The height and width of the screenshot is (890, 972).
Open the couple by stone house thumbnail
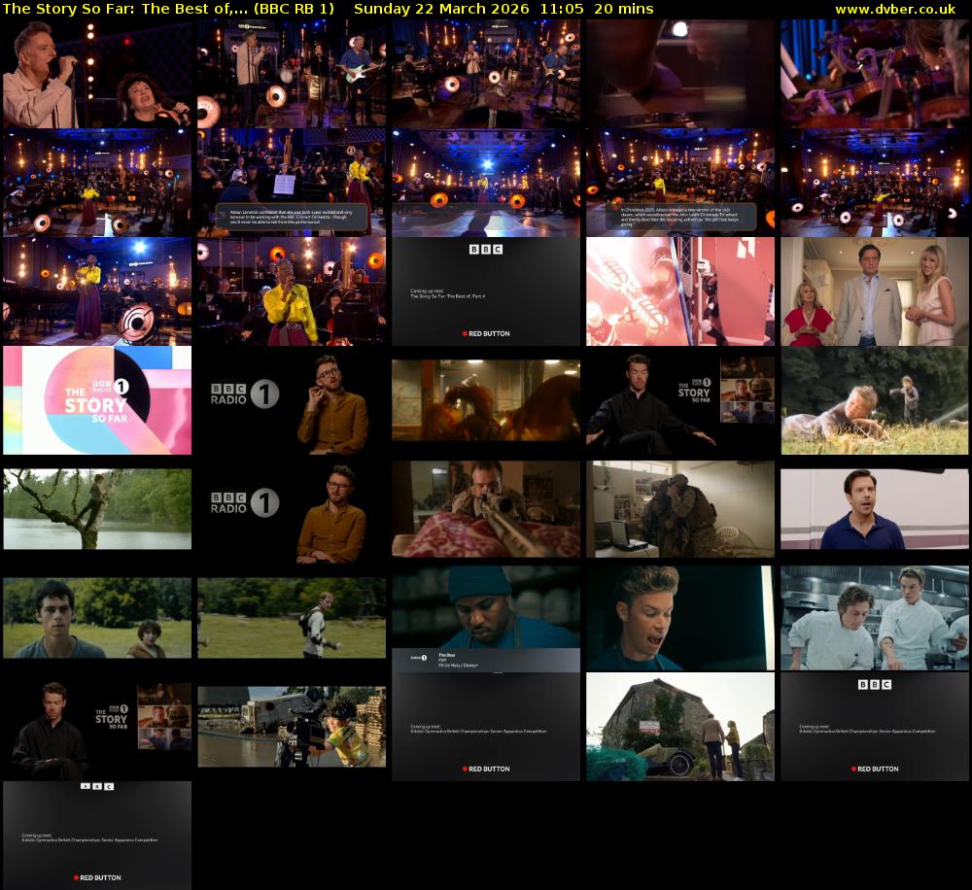click(x=680, y=727)
